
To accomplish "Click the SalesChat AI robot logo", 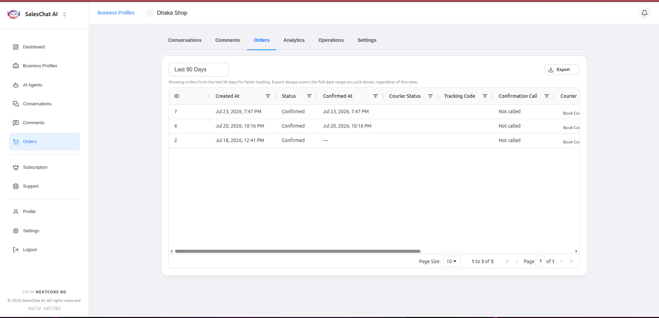I will (14, 14).
